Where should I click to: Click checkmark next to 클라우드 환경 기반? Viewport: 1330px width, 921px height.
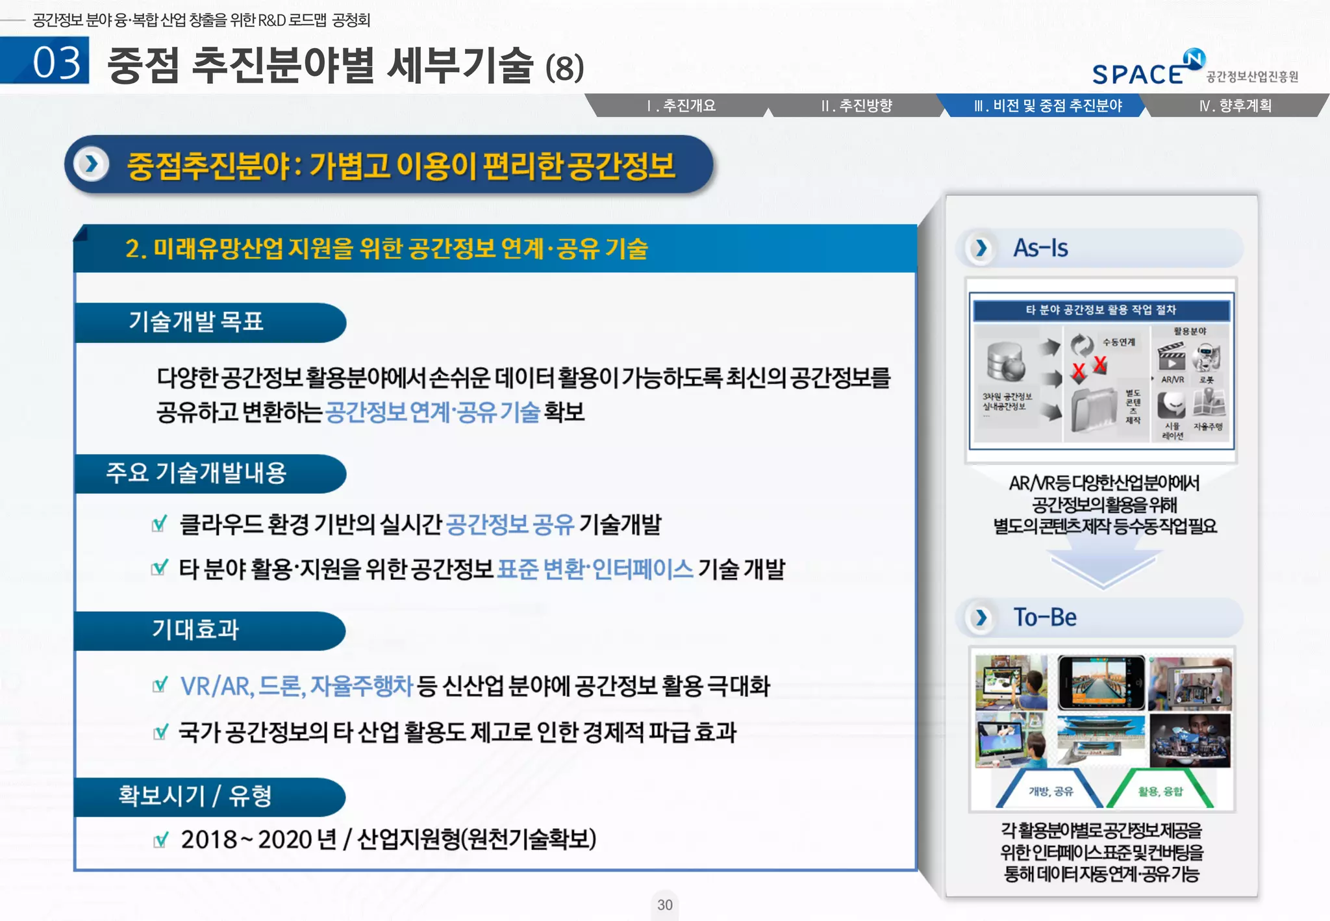click(x=159, y=523)
